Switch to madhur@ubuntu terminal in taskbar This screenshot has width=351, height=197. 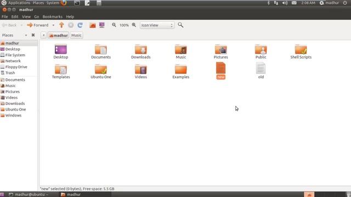(29, 195)
